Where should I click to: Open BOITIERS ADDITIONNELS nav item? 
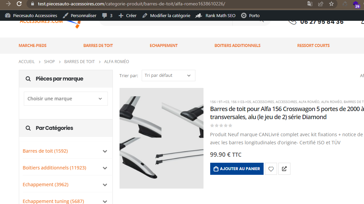(x=237, y=46)
